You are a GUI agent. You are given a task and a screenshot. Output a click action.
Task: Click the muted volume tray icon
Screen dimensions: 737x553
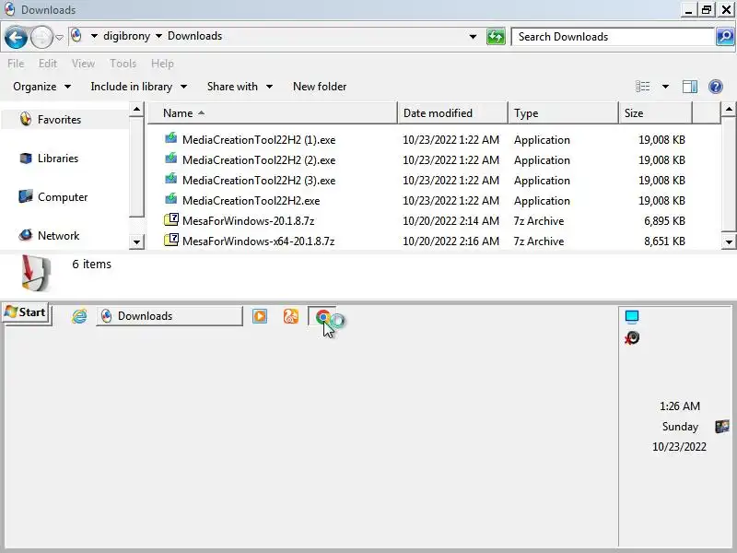tap(632, 337)
